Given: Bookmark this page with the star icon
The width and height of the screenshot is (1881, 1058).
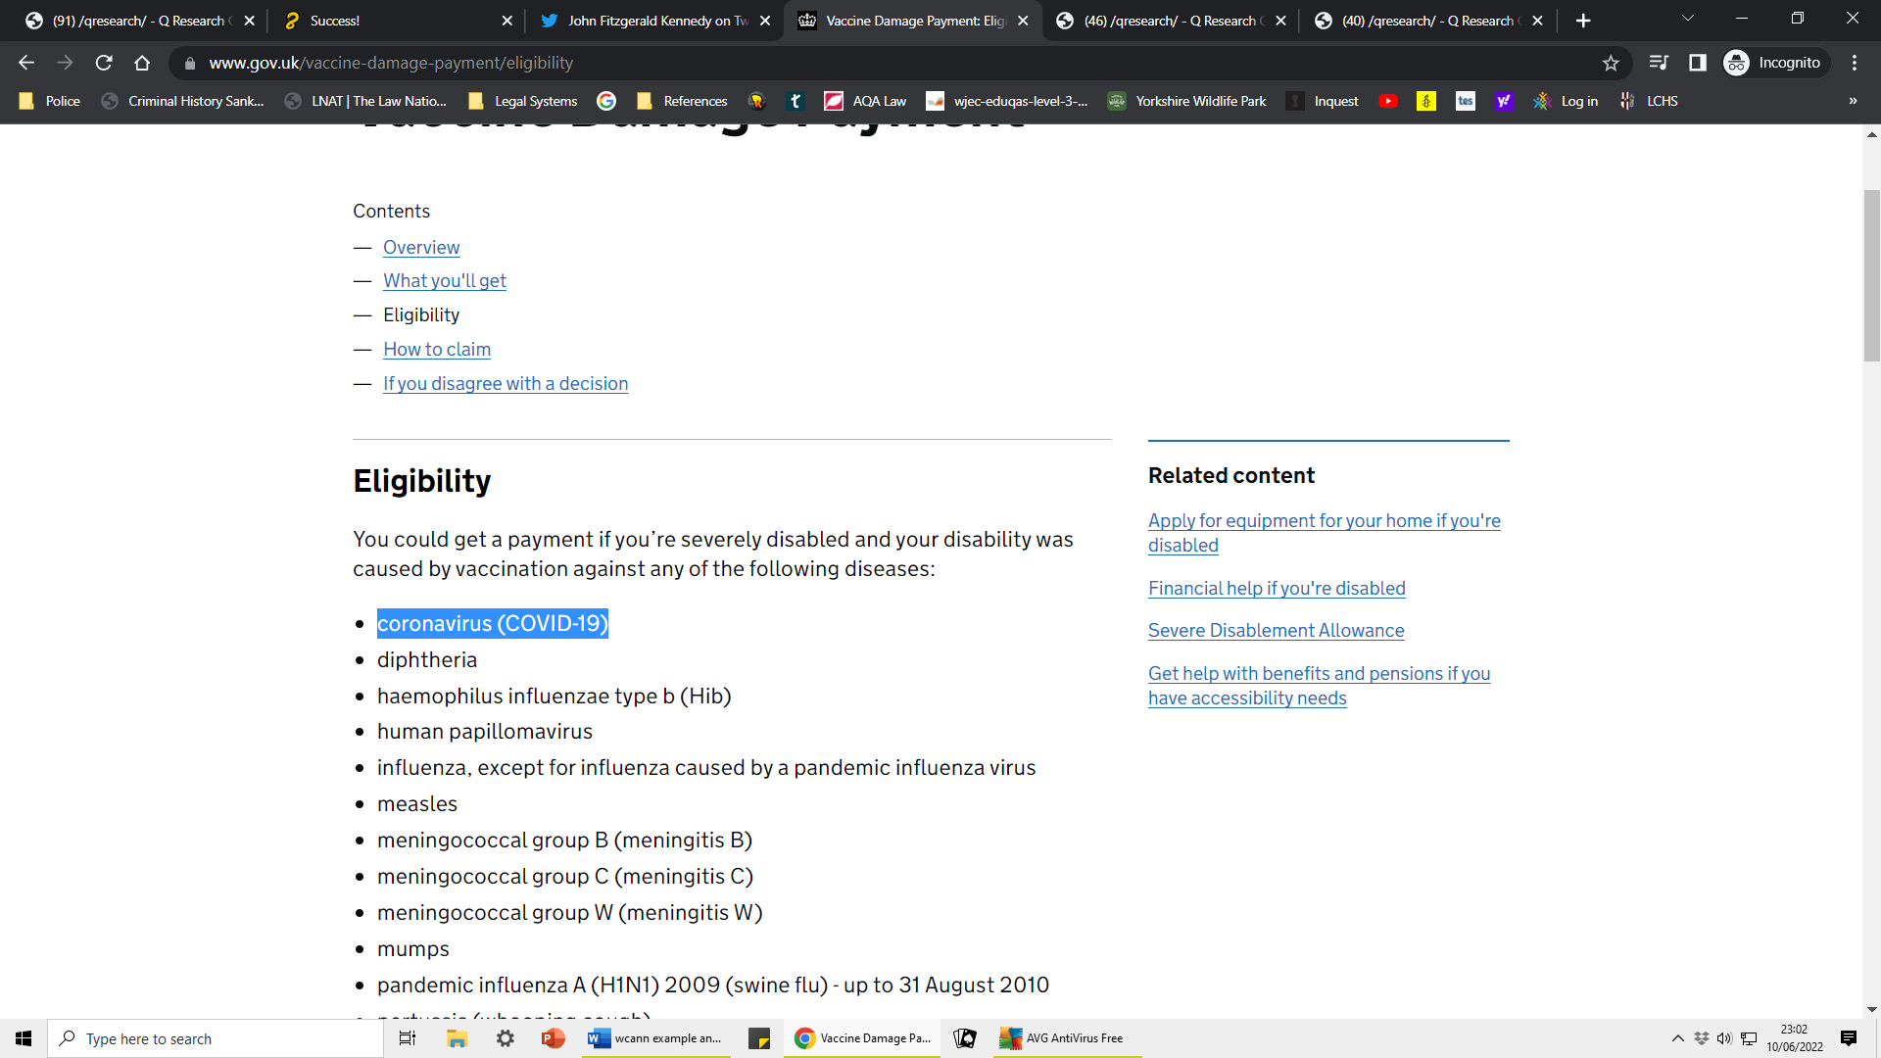Looking at the screenshot, I should tap(1611, 63).
